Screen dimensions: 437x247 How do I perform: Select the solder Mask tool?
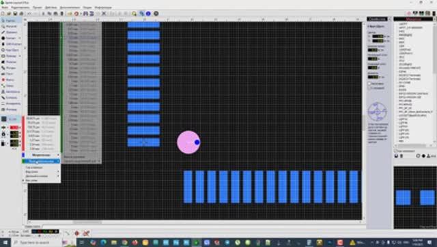pyautogui.click(x=11, y=80)
